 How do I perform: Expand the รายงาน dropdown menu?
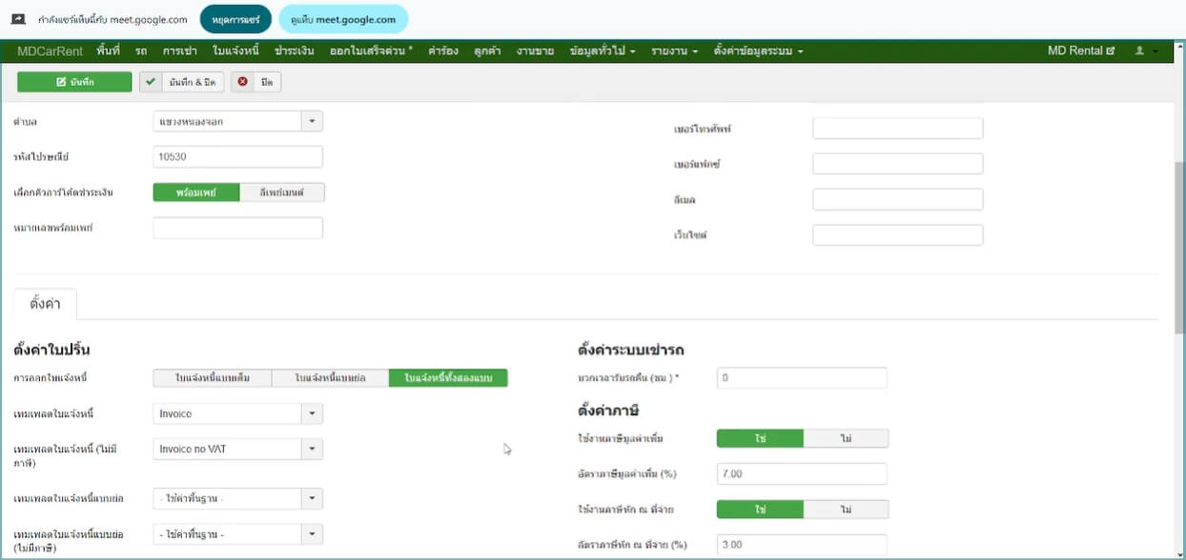point(675,50)
